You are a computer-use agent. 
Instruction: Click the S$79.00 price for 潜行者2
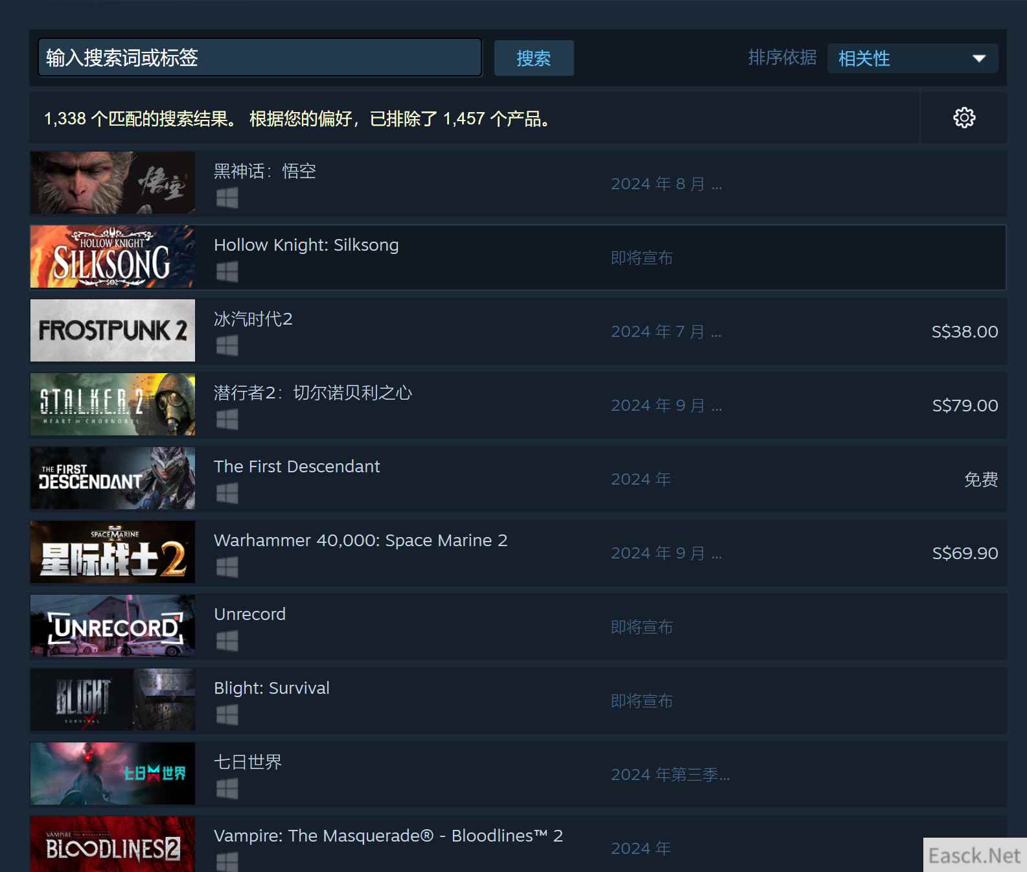point(964,406)
